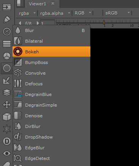This screenshot has height=166, width=139.
Task: Choose DropShadow from the filter menu
Action: point(52,137)
